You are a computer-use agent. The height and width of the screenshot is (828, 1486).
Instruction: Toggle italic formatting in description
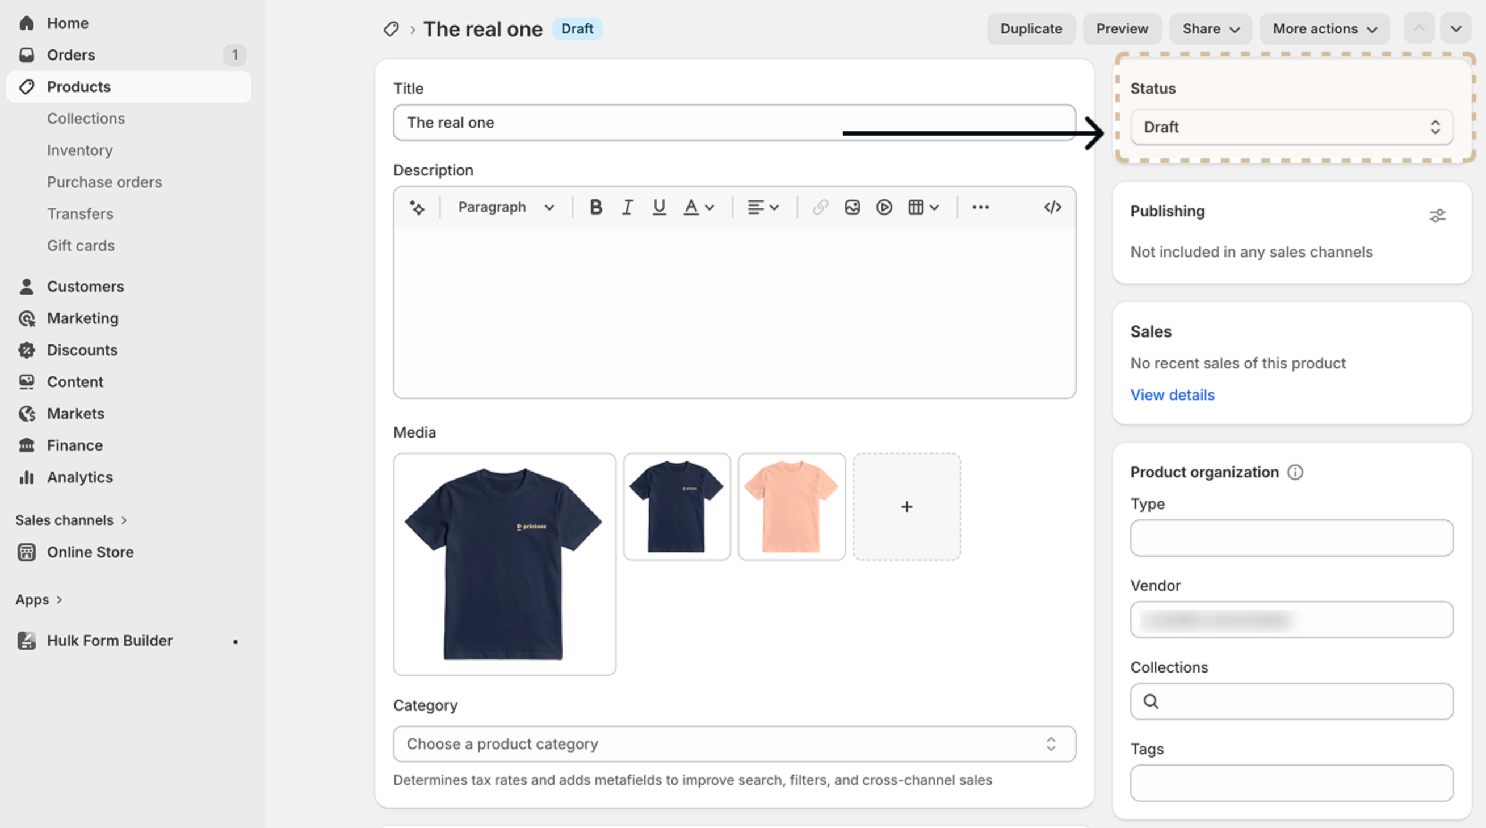pos(627,208)
